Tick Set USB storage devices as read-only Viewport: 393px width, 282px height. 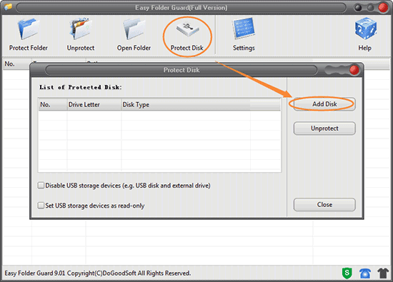click(41, 206)
